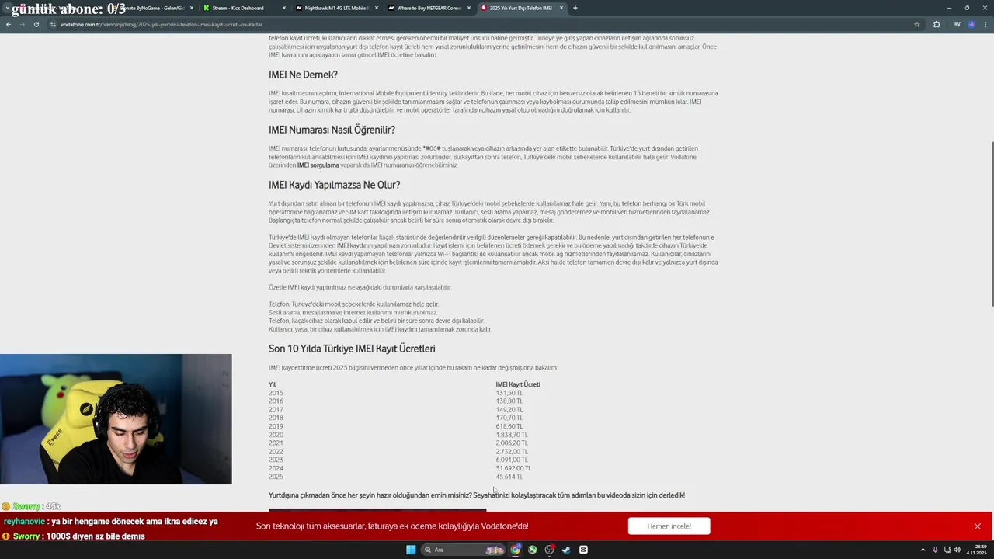Show hidden system tray icons
This screenshot has height=559, width=994.
(923, 550)
